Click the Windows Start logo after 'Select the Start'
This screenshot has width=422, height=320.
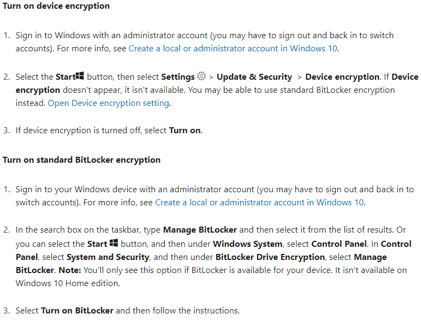80,75
